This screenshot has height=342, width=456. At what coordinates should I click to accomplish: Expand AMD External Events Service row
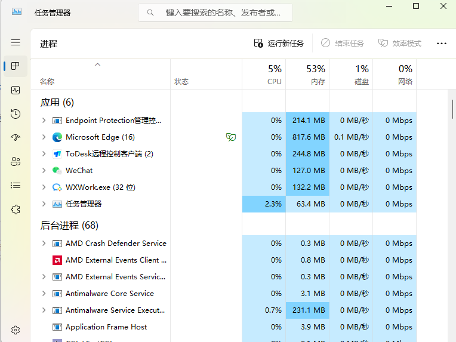pyautogui.click(x=44, y=276)
